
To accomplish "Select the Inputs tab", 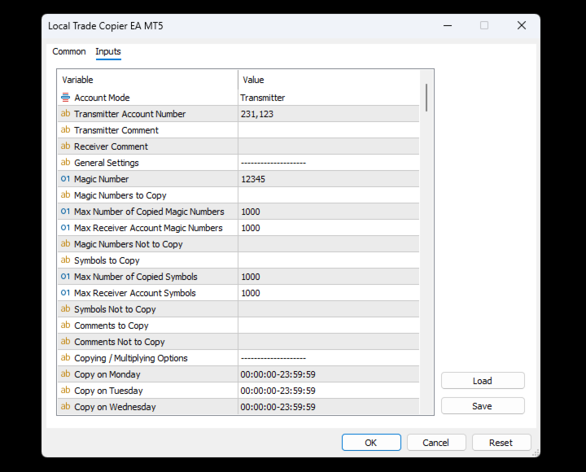I will [x=108, y=51].
